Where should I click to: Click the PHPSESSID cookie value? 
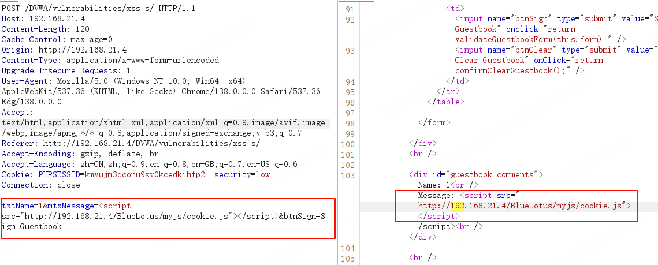click(x=146, y=175)
